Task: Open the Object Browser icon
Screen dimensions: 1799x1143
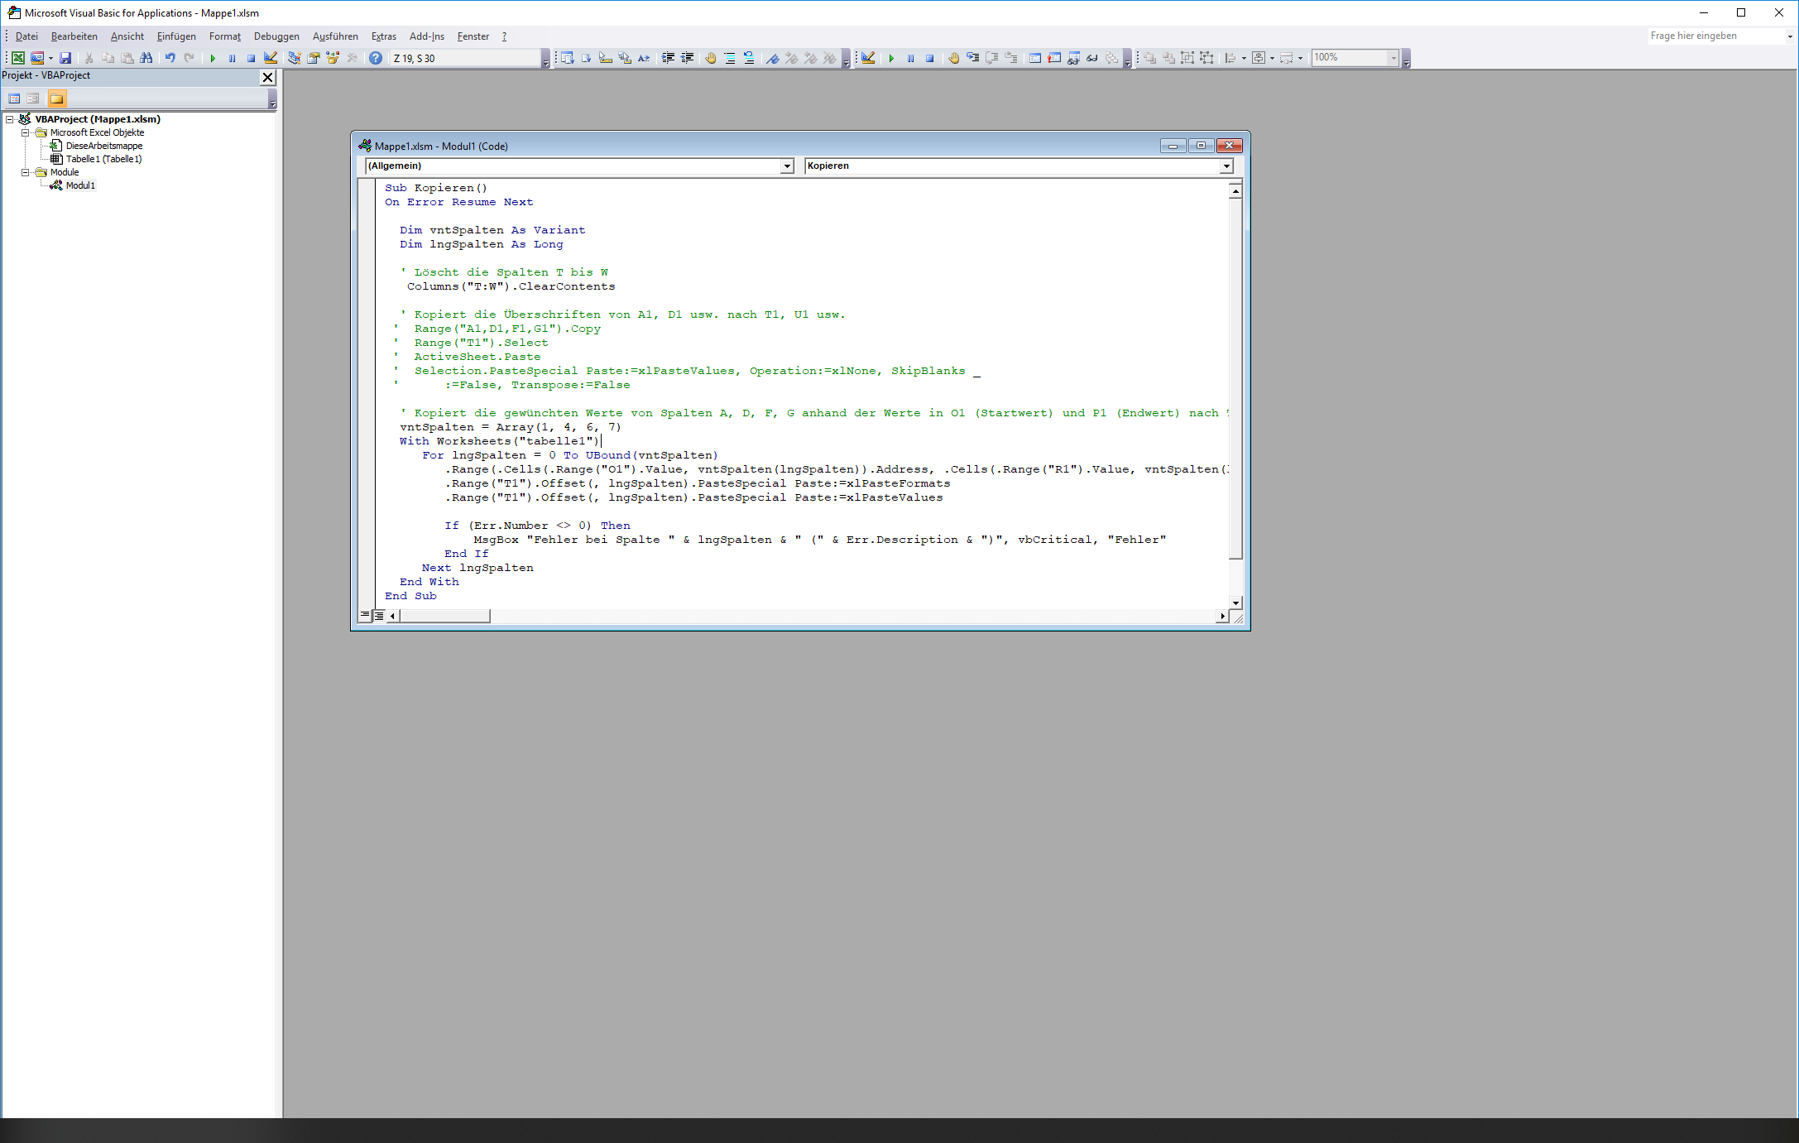Action: pos(333,58)
